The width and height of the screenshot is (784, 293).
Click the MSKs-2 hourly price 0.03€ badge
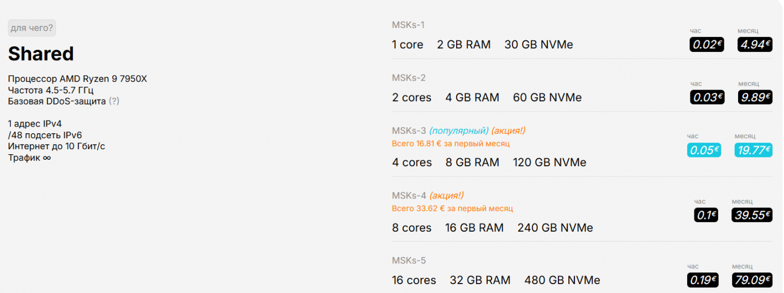coord(707,97)
